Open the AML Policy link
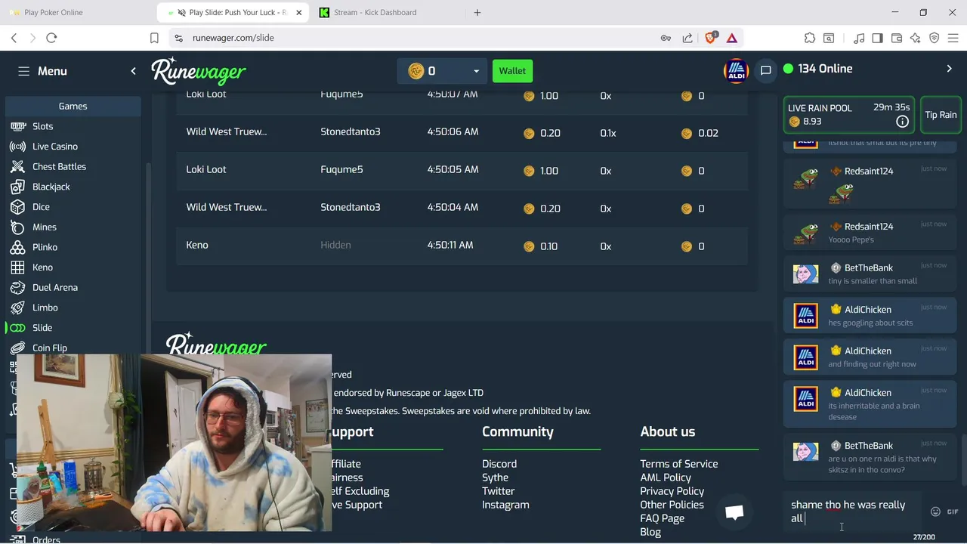The width and height of the screenshot is (967, 544). coord(666,478)
